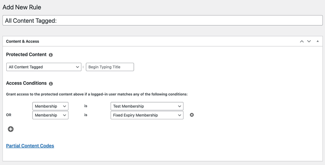Open the All Content Tagged dropdown
This screenshot has height=165, width=325.
(44, 67)
